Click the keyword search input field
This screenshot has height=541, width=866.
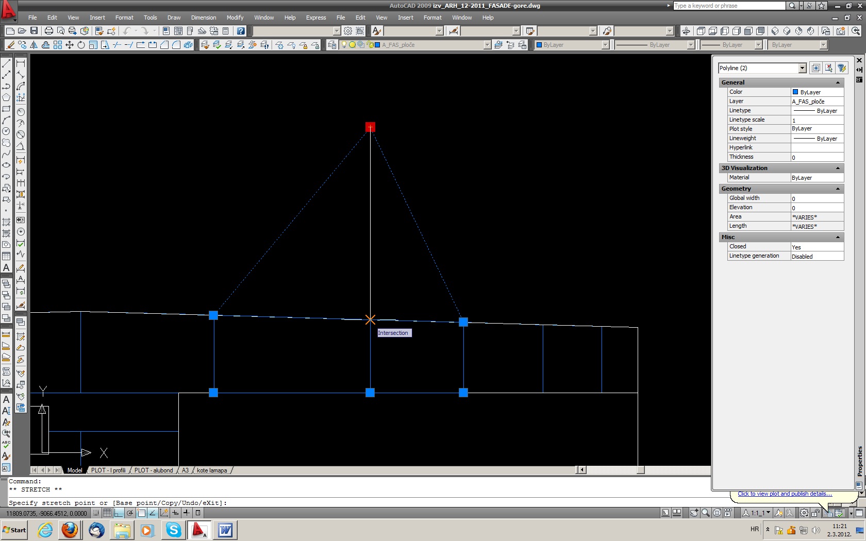[729, 6]
